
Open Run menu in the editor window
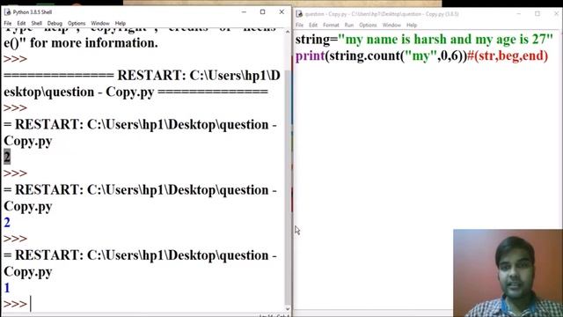tap(349, 26)
